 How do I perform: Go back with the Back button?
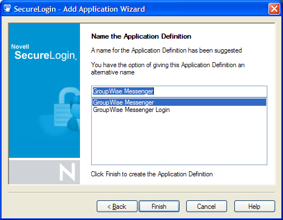pos(117,207)
